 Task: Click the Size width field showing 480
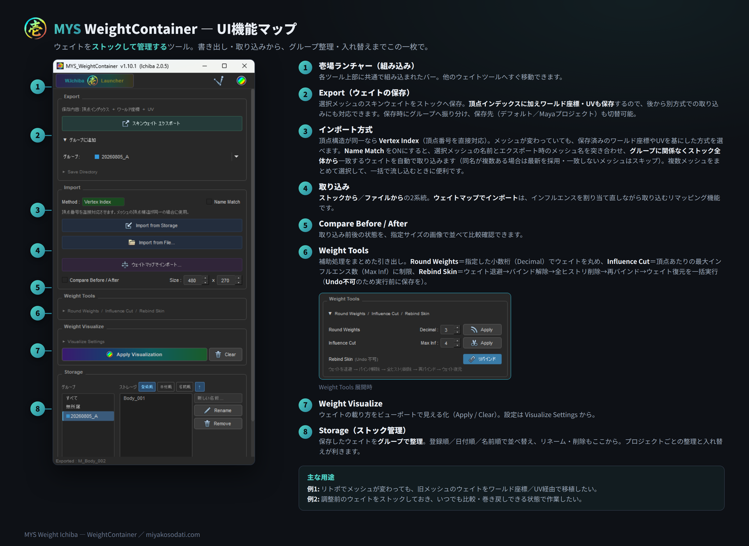[x=192, y=280]
